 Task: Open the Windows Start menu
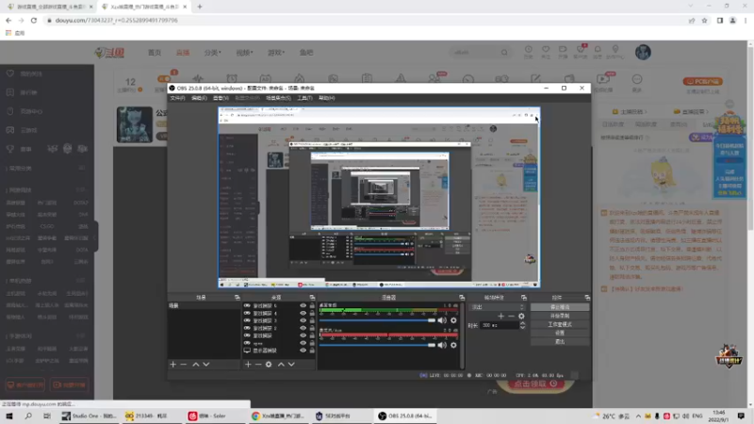[9, 416]
